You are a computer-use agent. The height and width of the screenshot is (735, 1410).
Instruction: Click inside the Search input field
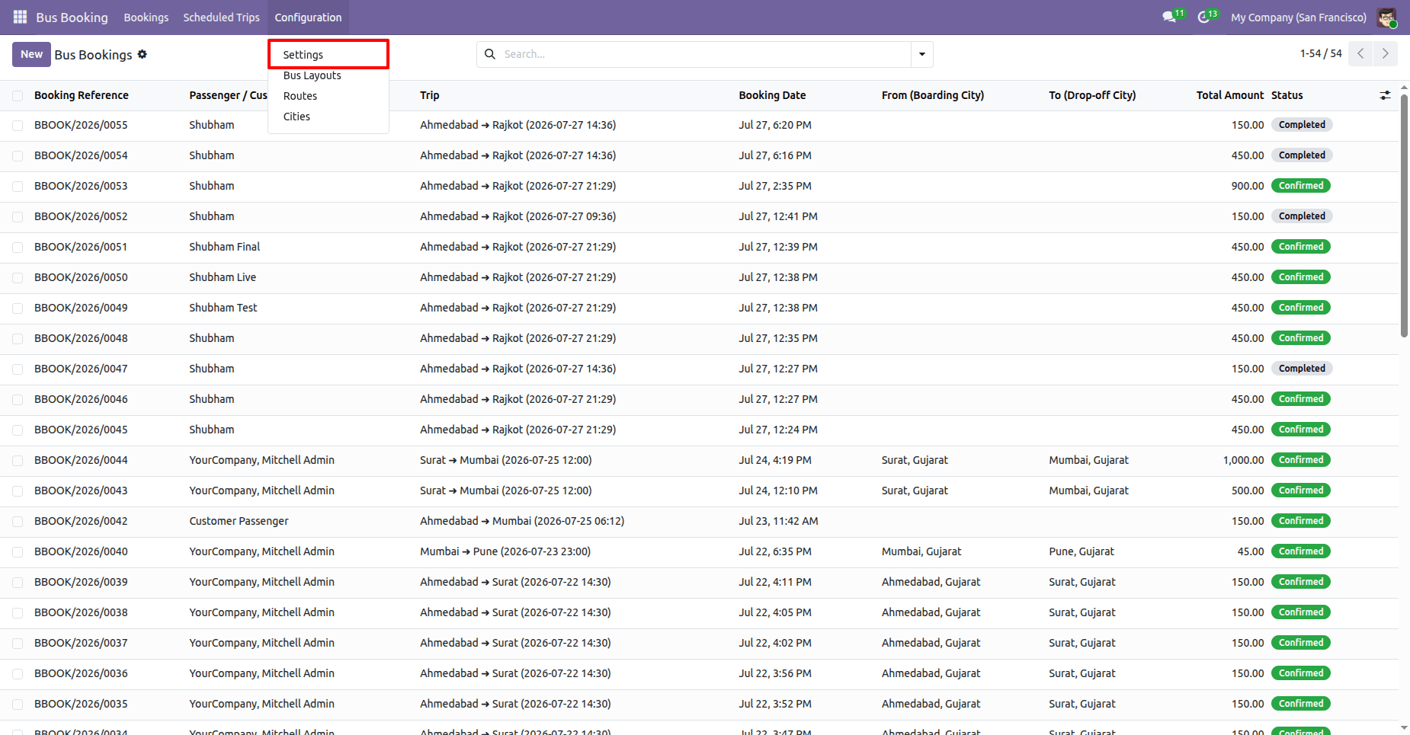[x=705, y=54]
